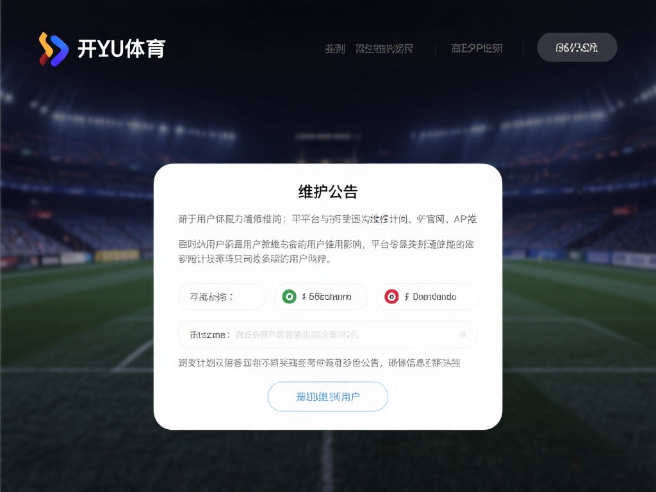Click the leftmost white pill beginning with 平
Screen dimensions: 656x492
(x=221, y=297)
